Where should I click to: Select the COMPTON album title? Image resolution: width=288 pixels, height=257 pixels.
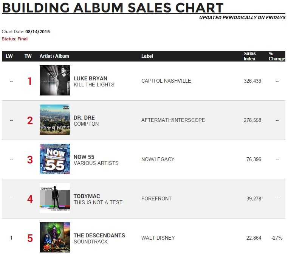[x=86, y=124]
